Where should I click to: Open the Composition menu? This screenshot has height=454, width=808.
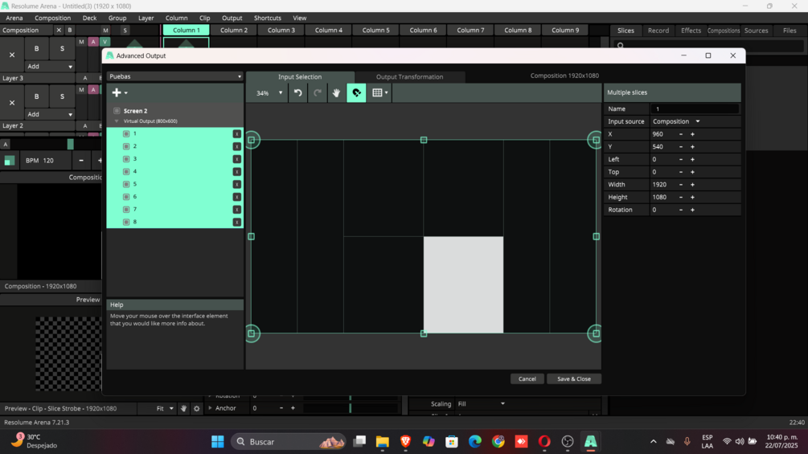coord(52,18)
